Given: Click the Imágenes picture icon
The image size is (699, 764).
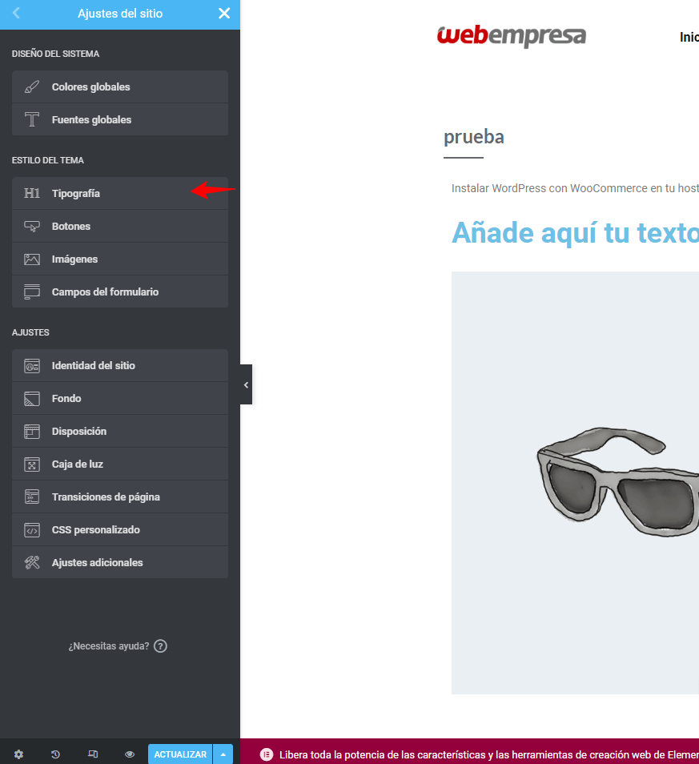Looking at the screenshot, I should click(32, 259).
